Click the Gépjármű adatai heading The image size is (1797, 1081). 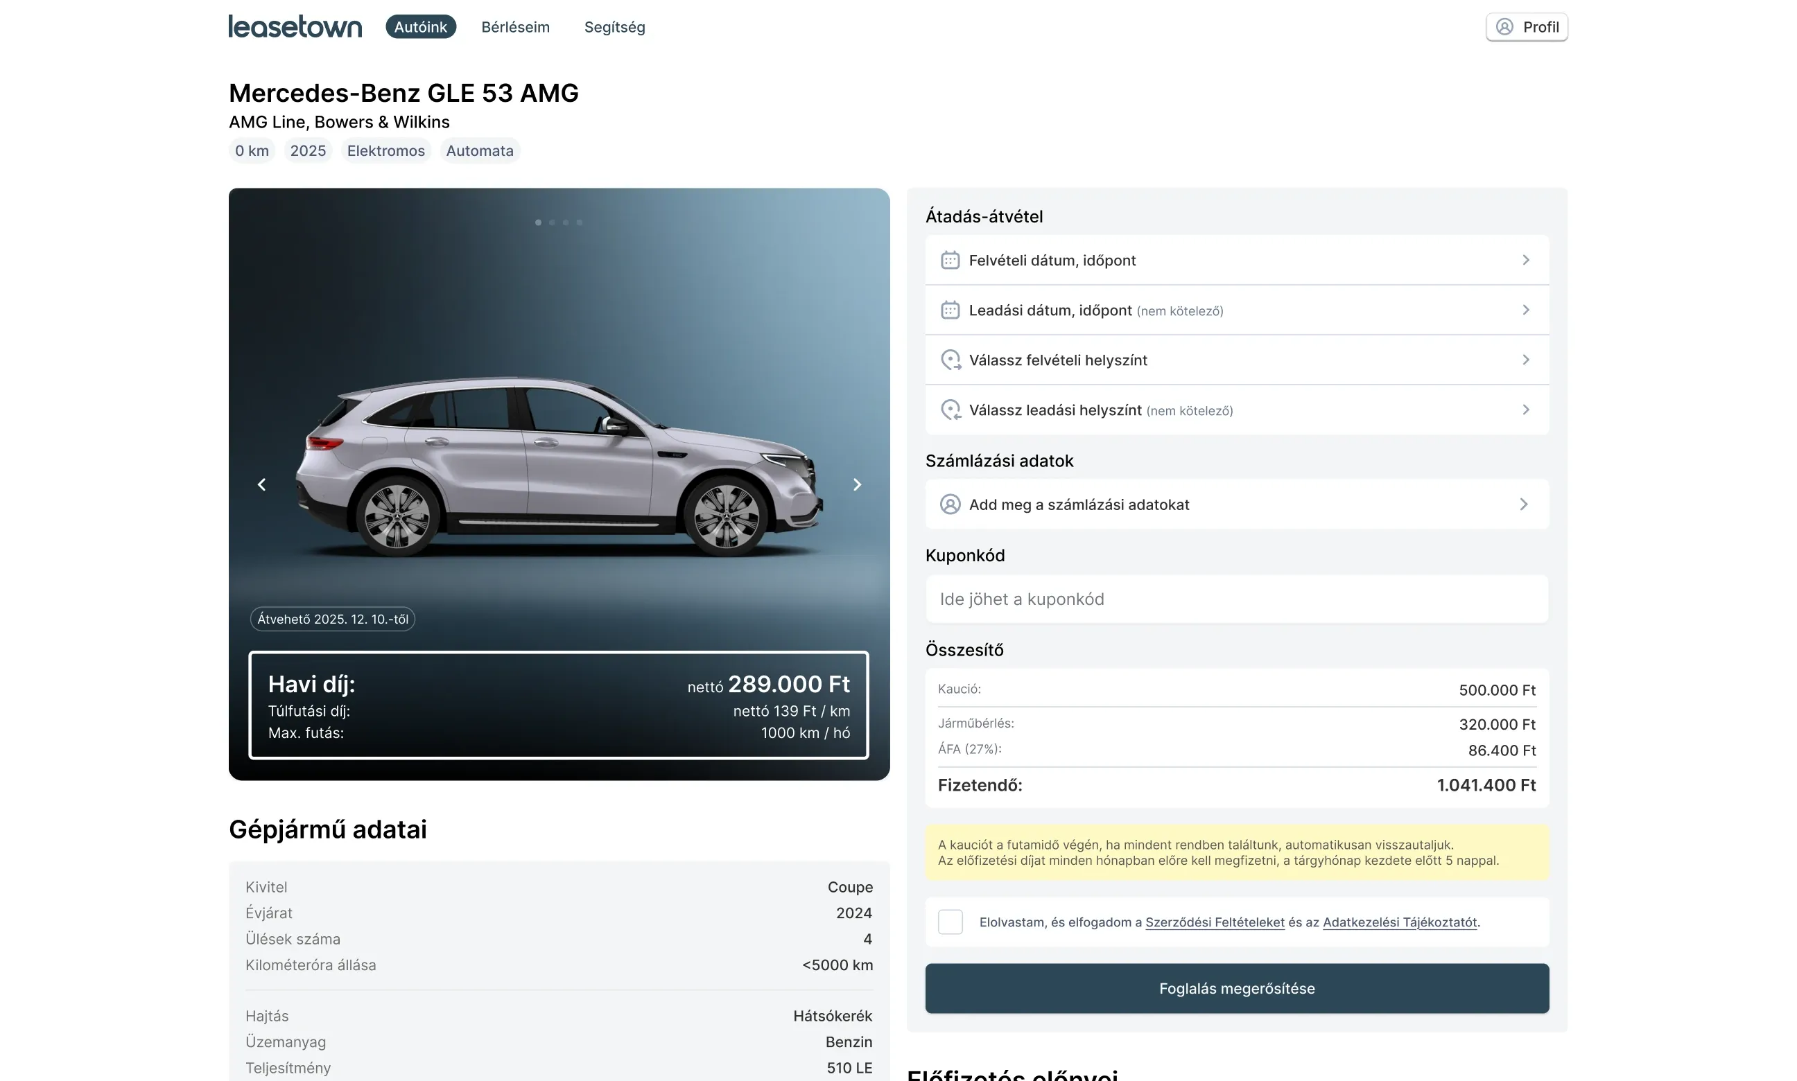click(x=328, y=829)
